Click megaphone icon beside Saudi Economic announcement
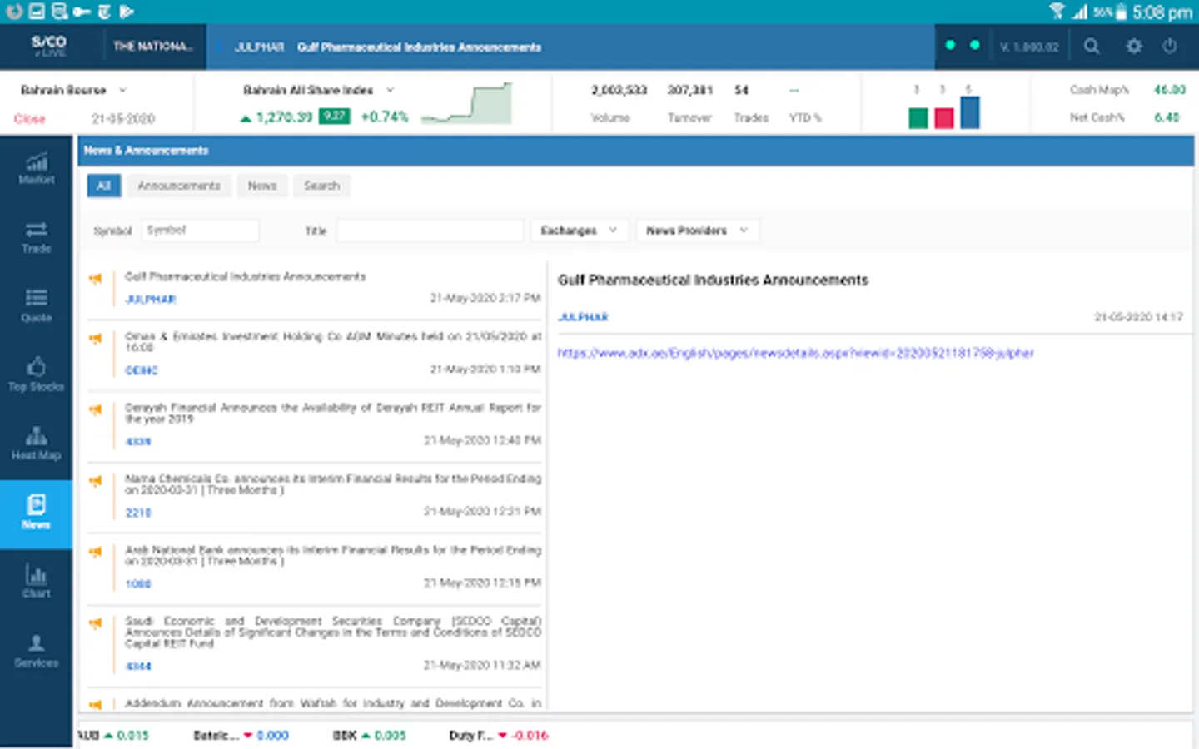 (x=96, y=623)
